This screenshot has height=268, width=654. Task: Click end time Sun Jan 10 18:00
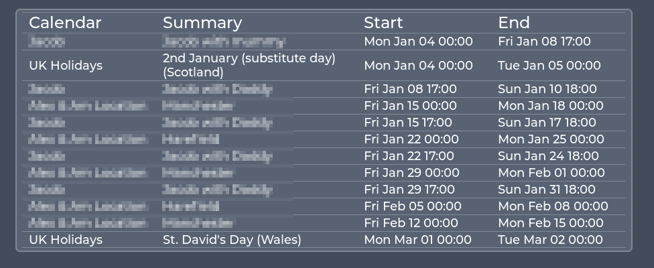547,89
